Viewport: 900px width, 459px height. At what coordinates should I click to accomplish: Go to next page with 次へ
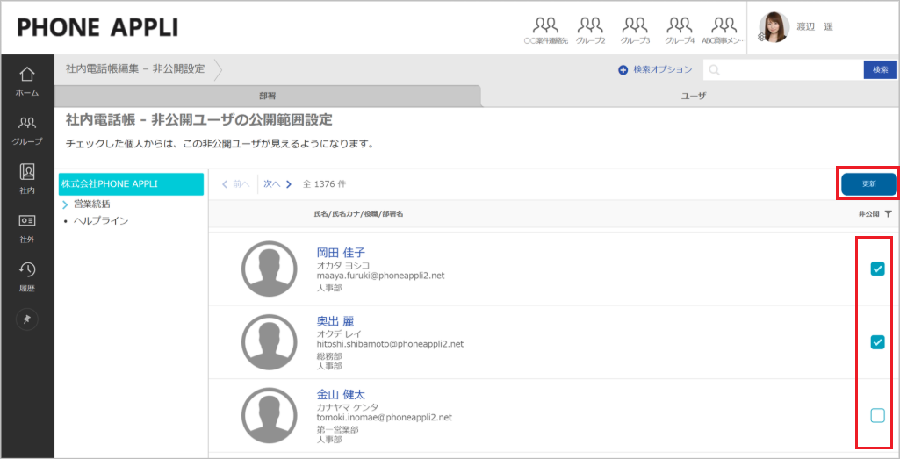coord(277,184)
